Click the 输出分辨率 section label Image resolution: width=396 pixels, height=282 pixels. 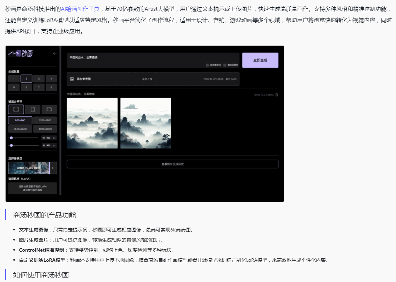[15, 101]
